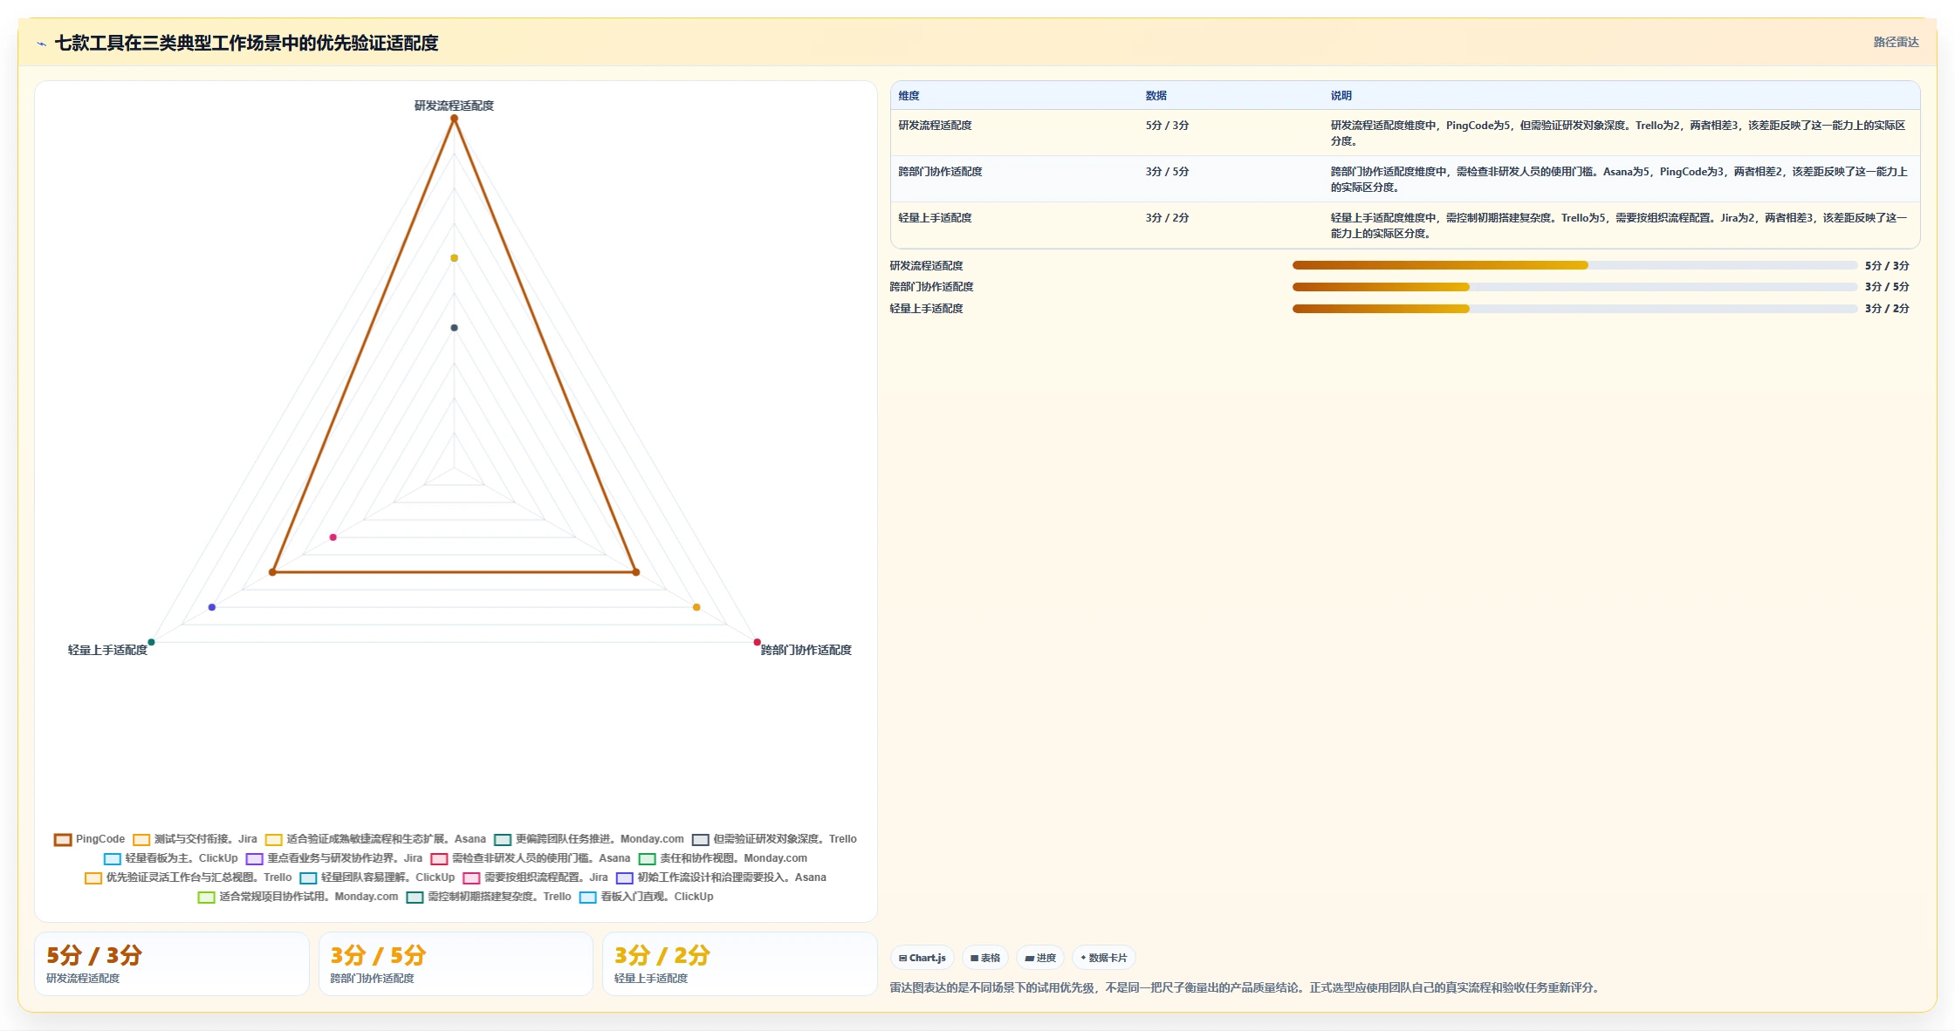Click the 表格 chip
The height and width of the screenshot is (1031, 1955).
pos(985,958)
